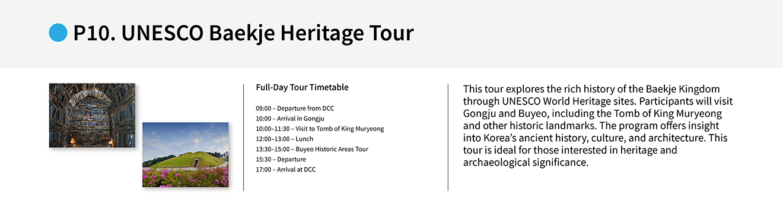The height and width of the screenshot is (220, 783).
Task: Click 'archaeological significance' in the description
Action: pyautogui.click(x=524, y=162)
